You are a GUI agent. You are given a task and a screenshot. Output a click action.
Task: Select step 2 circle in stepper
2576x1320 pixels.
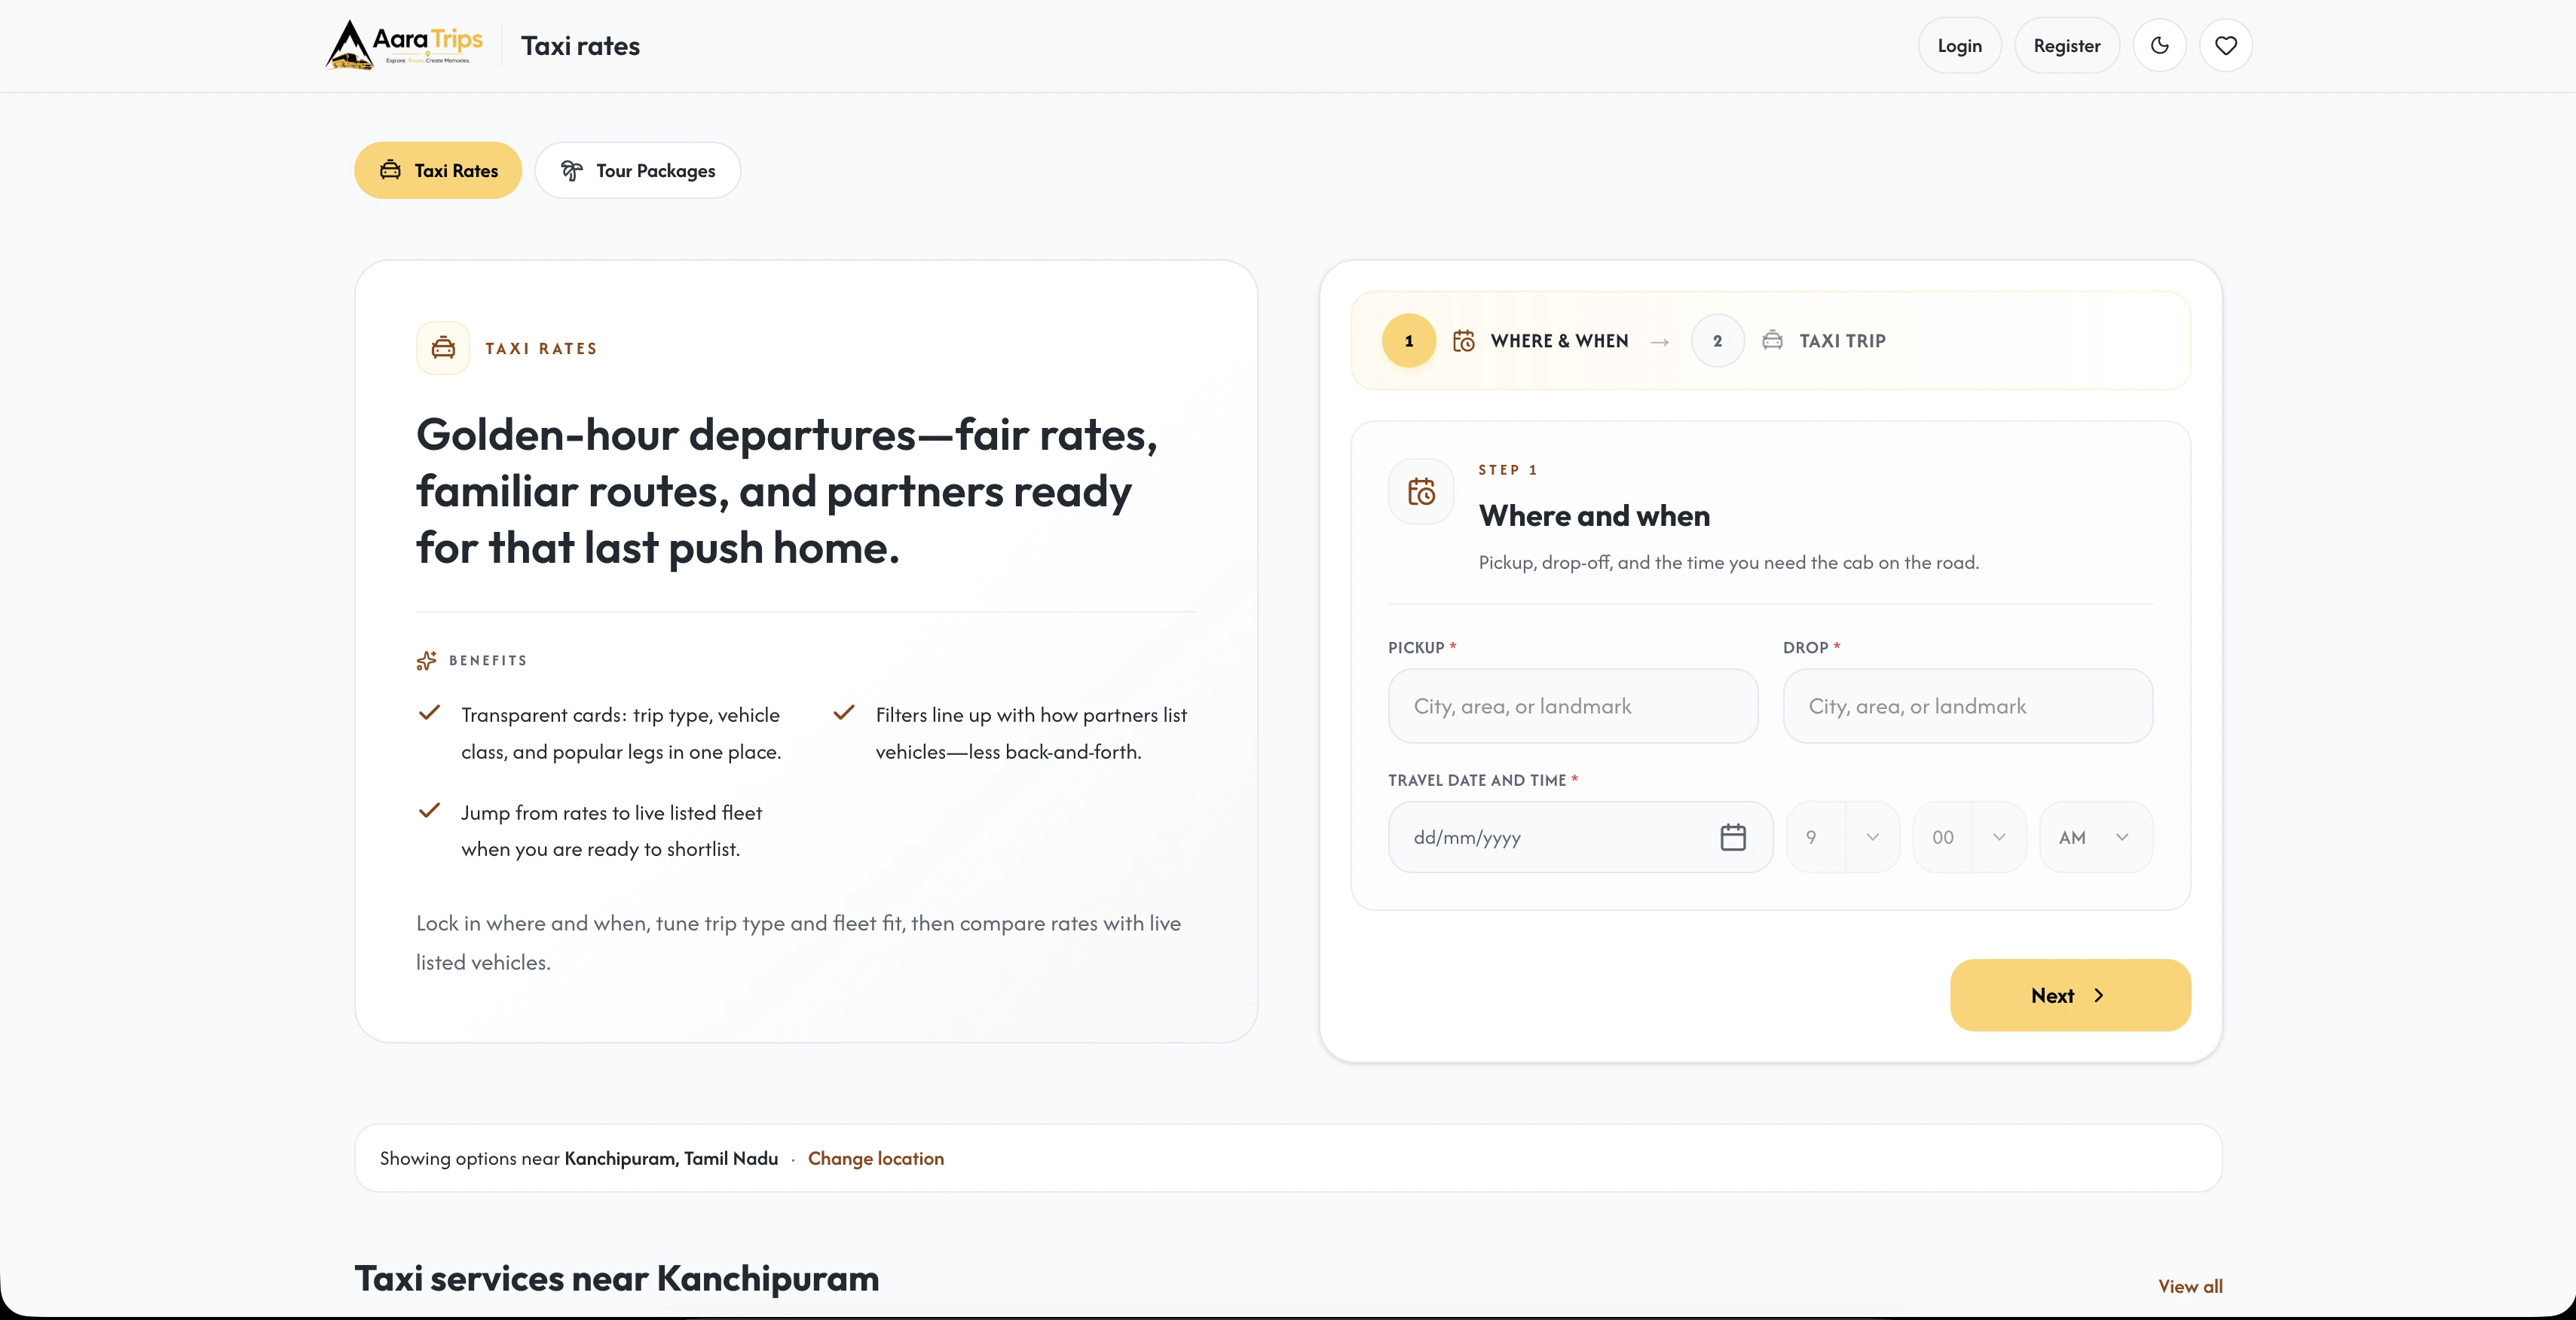1717,341
